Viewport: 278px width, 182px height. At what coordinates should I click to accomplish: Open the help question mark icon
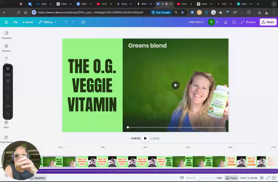tap(273, 178)
